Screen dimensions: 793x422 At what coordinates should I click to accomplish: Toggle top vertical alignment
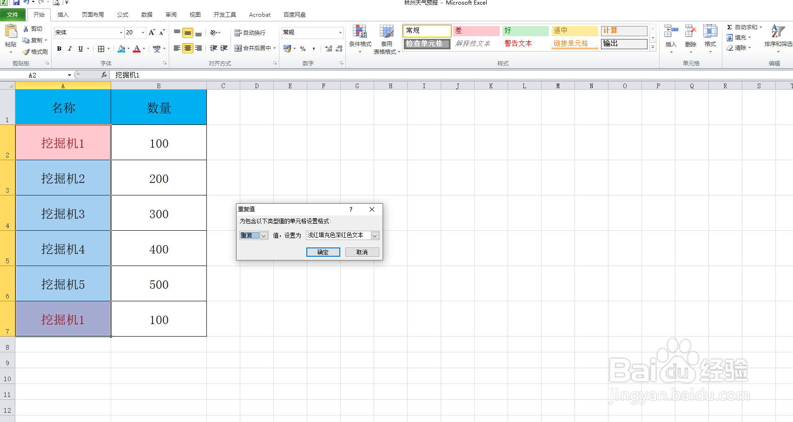(x=177, y=32)
